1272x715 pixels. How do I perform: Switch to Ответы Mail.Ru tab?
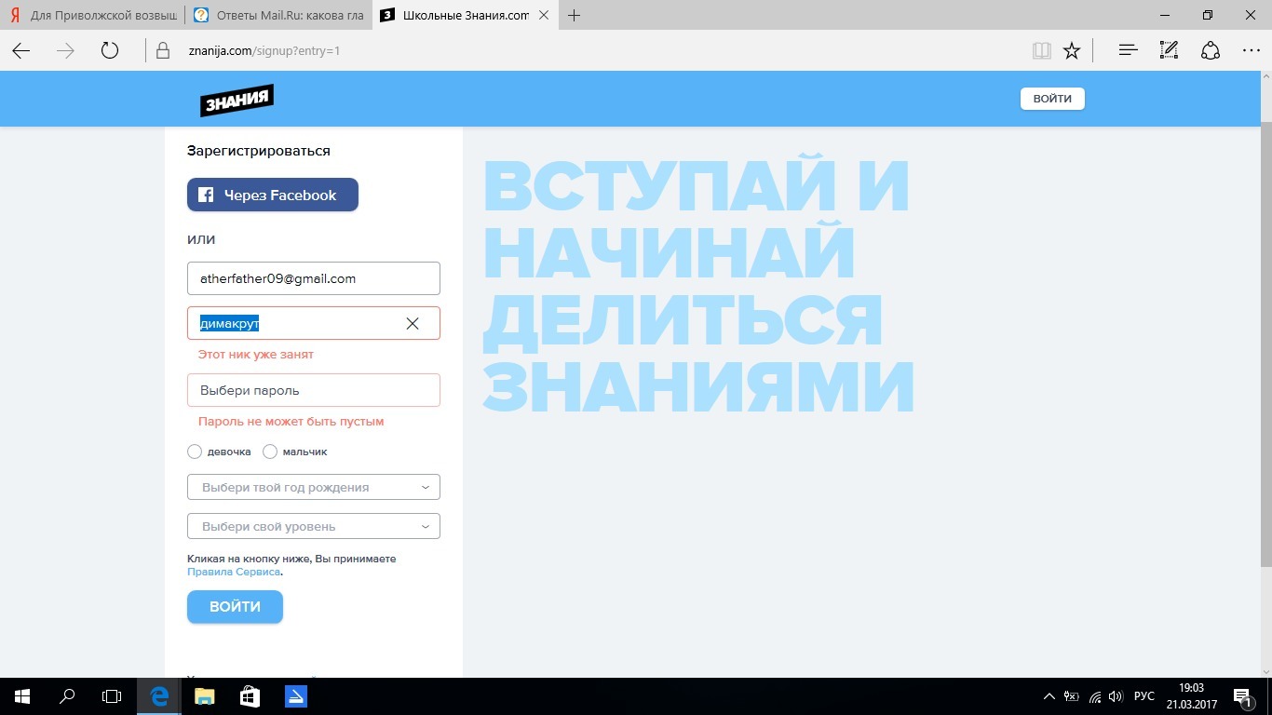277,16
